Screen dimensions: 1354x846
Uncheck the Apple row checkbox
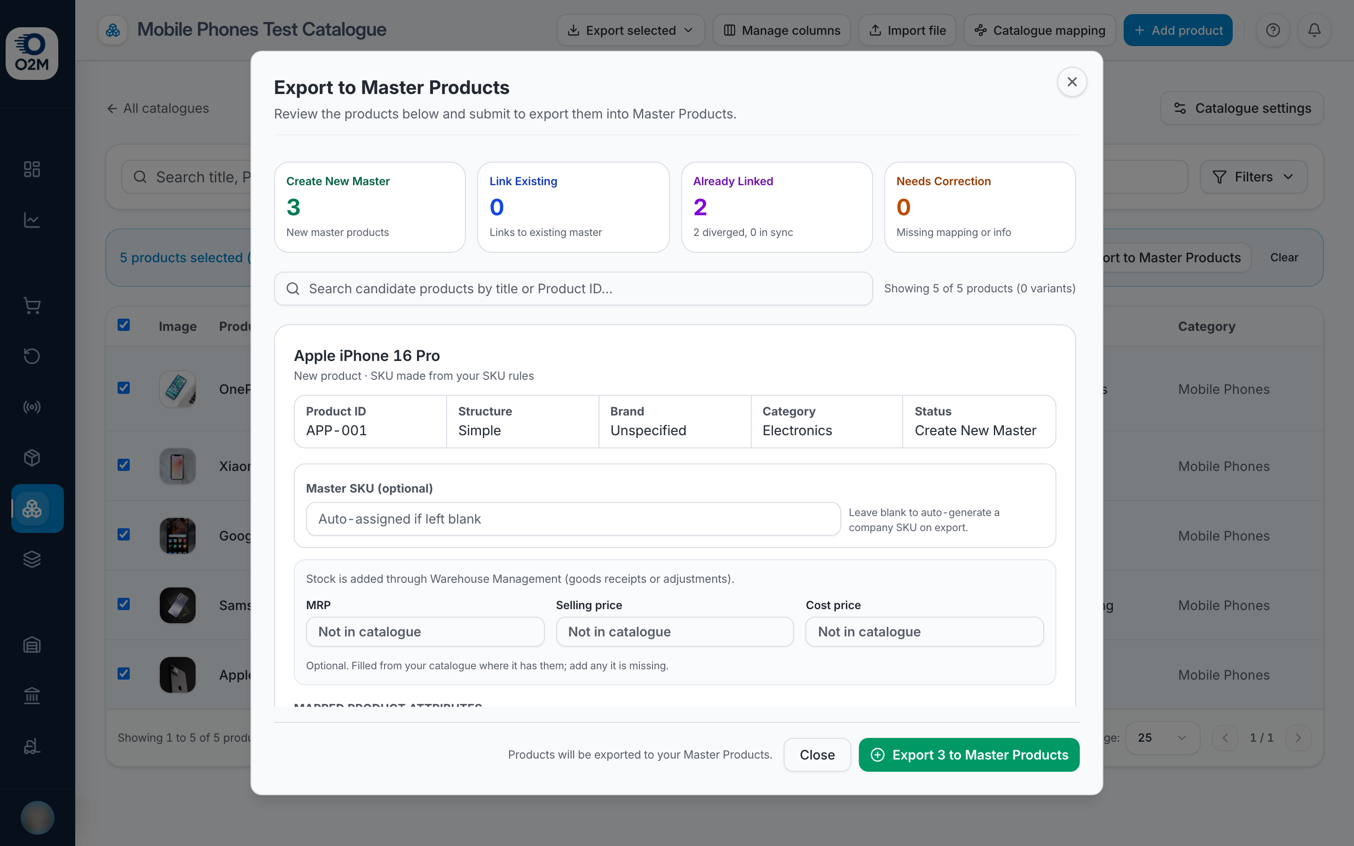[x=124, y=673]
